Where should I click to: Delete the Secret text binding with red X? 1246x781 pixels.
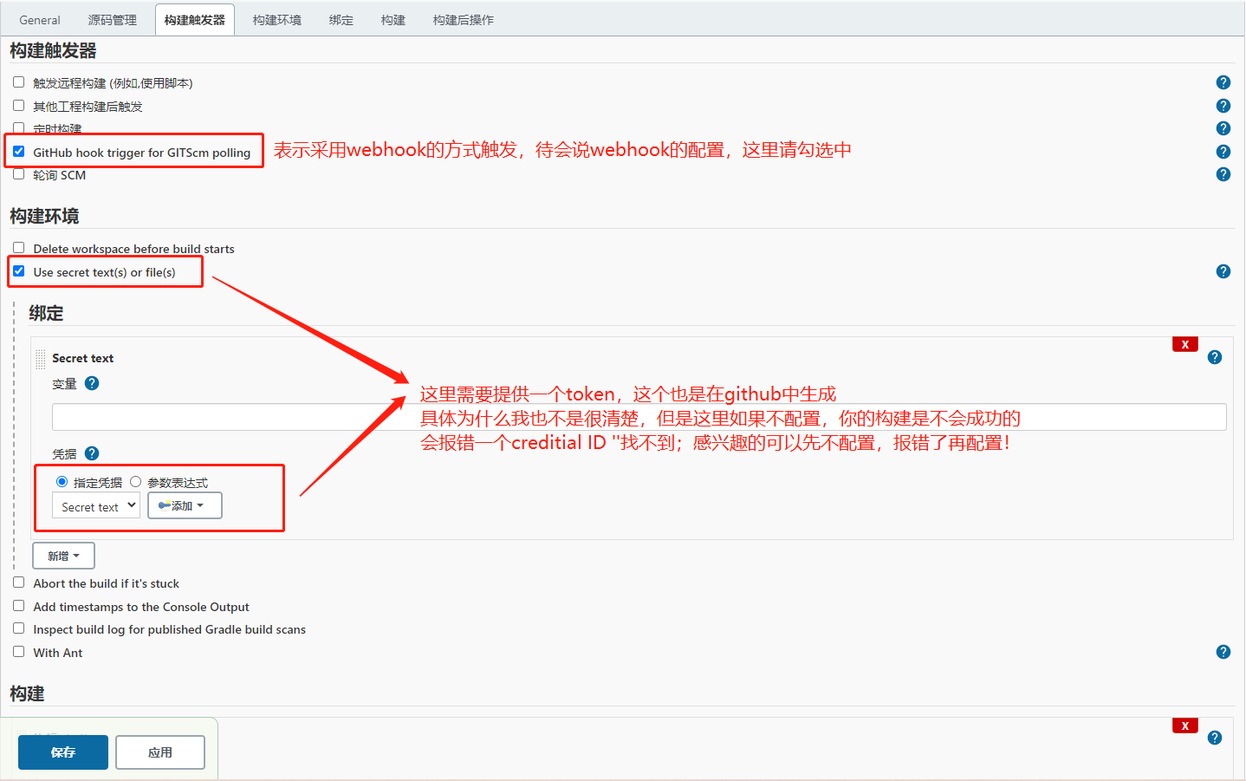tap(1185, 344)
